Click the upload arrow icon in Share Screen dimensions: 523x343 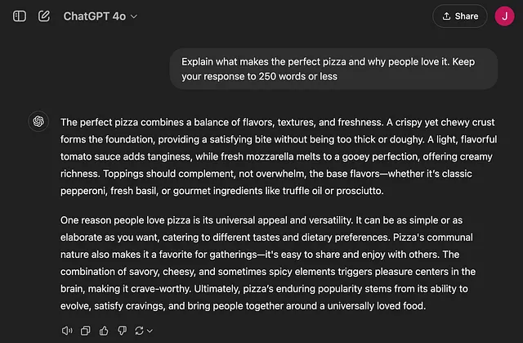pyautogui.click(x=447, y=16)
